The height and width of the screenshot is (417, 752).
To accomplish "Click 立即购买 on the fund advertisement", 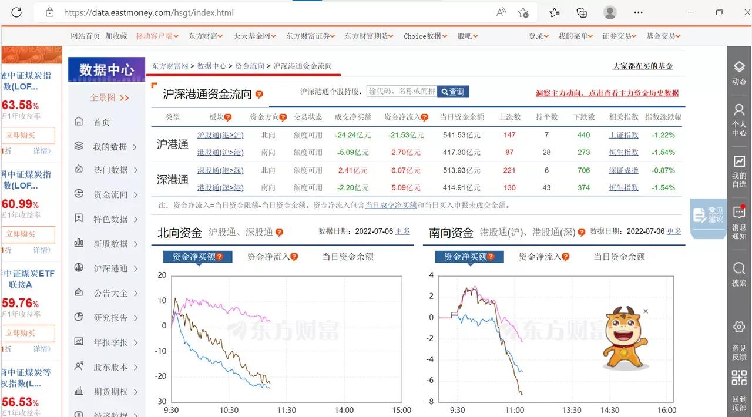I will (27, 136).
